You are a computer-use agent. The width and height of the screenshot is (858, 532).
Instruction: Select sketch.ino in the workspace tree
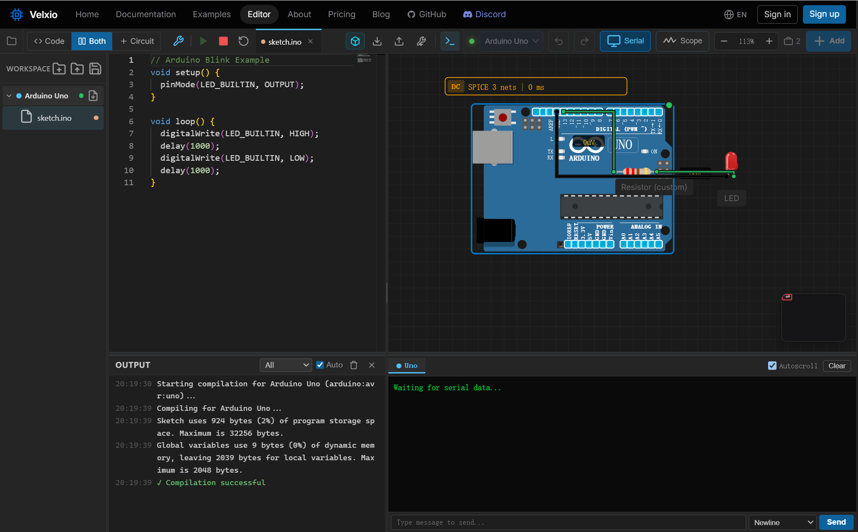pyautogui.click(x=53, y=118)
